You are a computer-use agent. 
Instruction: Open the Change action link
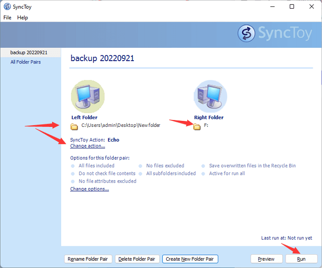pyautogui.click(x=87, y=146)
